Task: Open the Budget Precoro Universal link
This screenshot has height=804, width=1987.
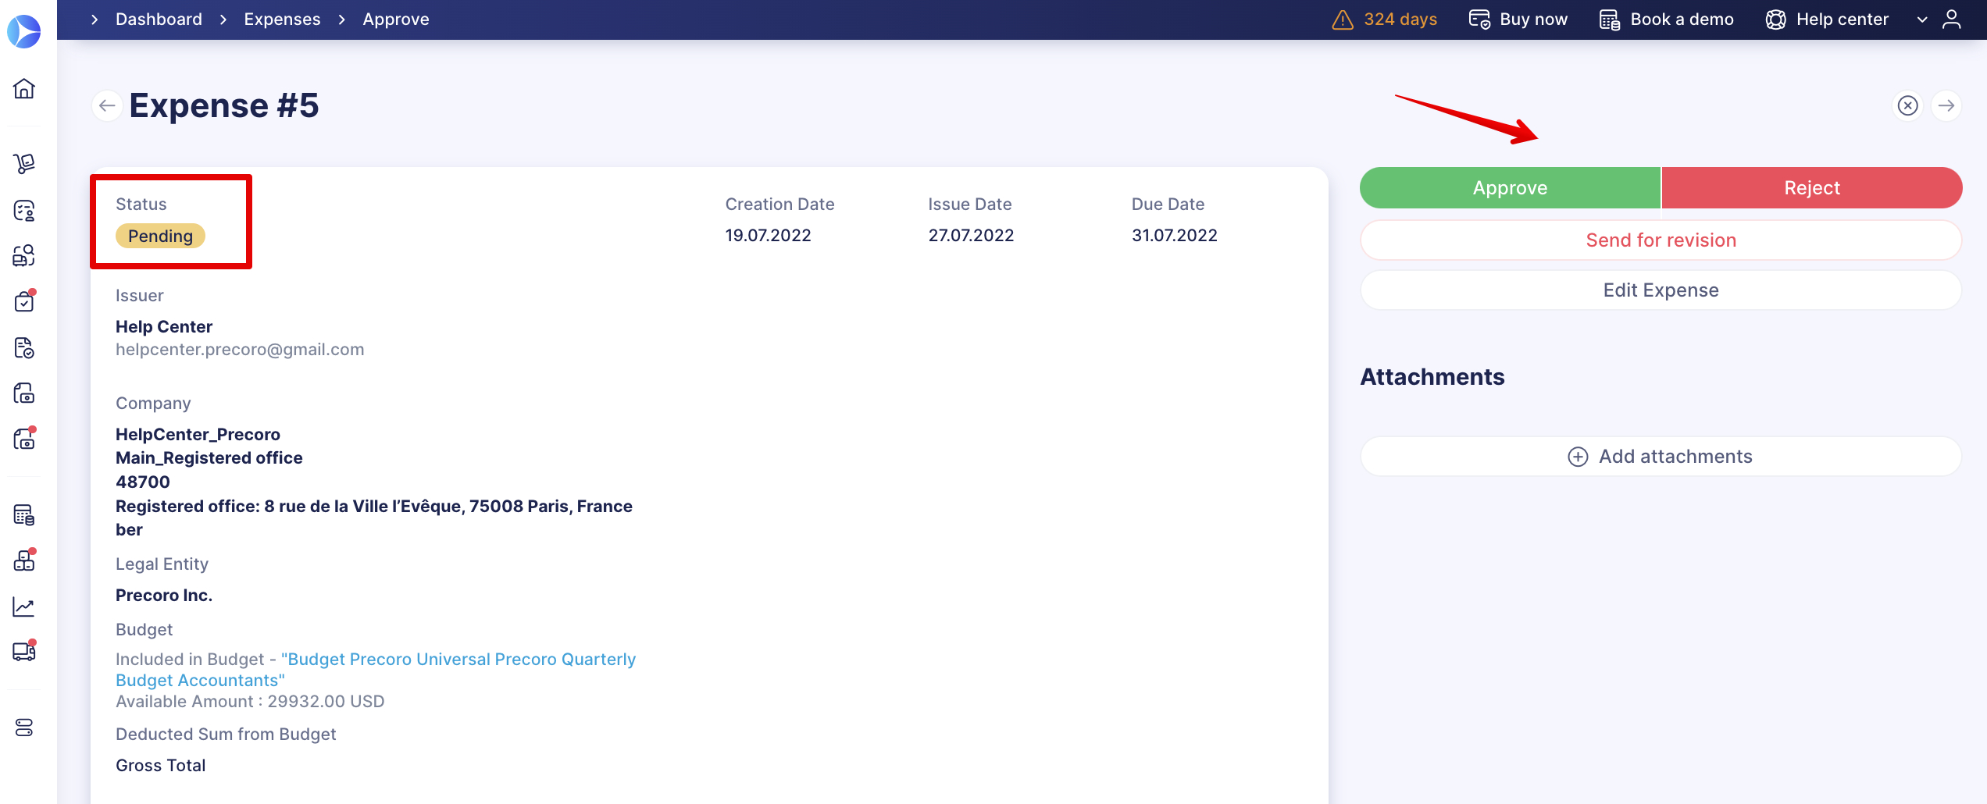Action: (x=376, y=670)
